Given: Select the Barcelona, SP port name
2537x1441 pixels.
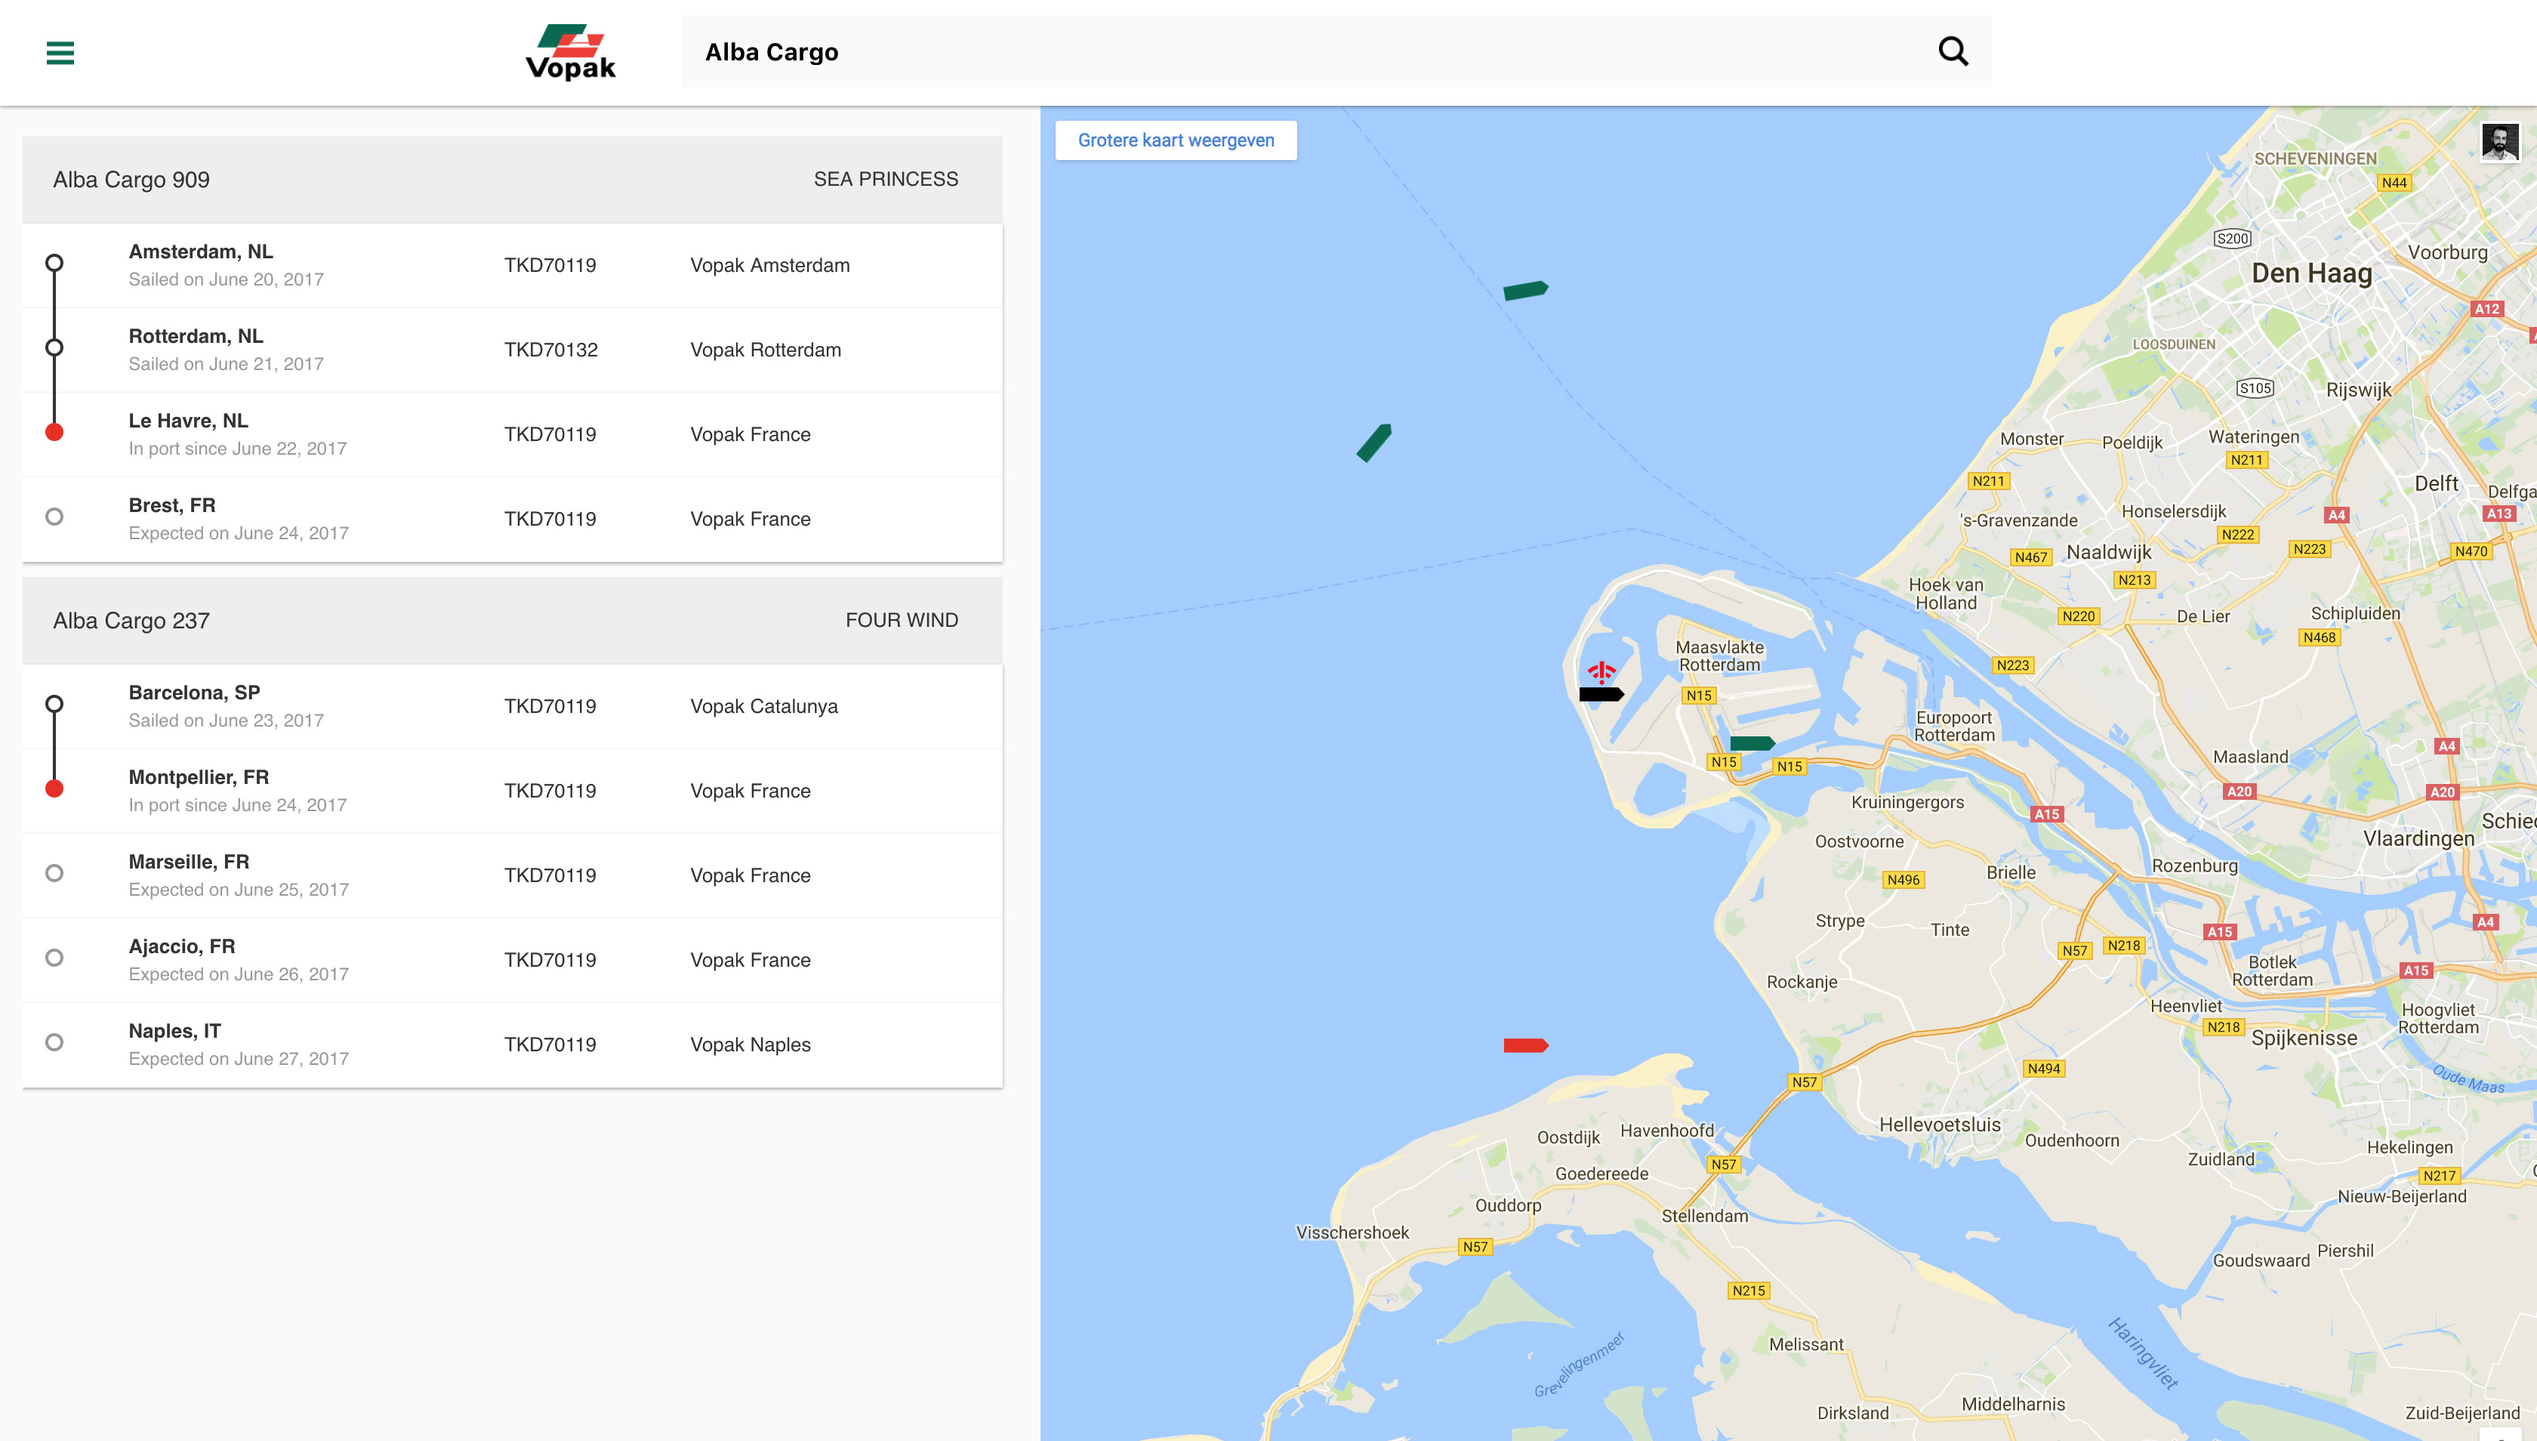Looking at the screenshot, I should pyautogui.click(x=195, y=693).
